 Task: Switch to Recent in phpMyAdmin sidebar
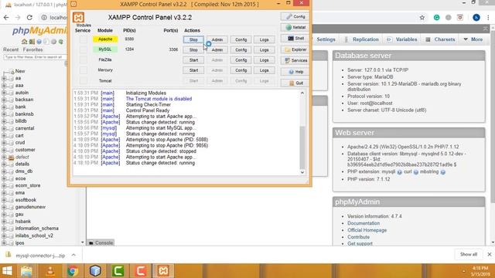(11, 49)
